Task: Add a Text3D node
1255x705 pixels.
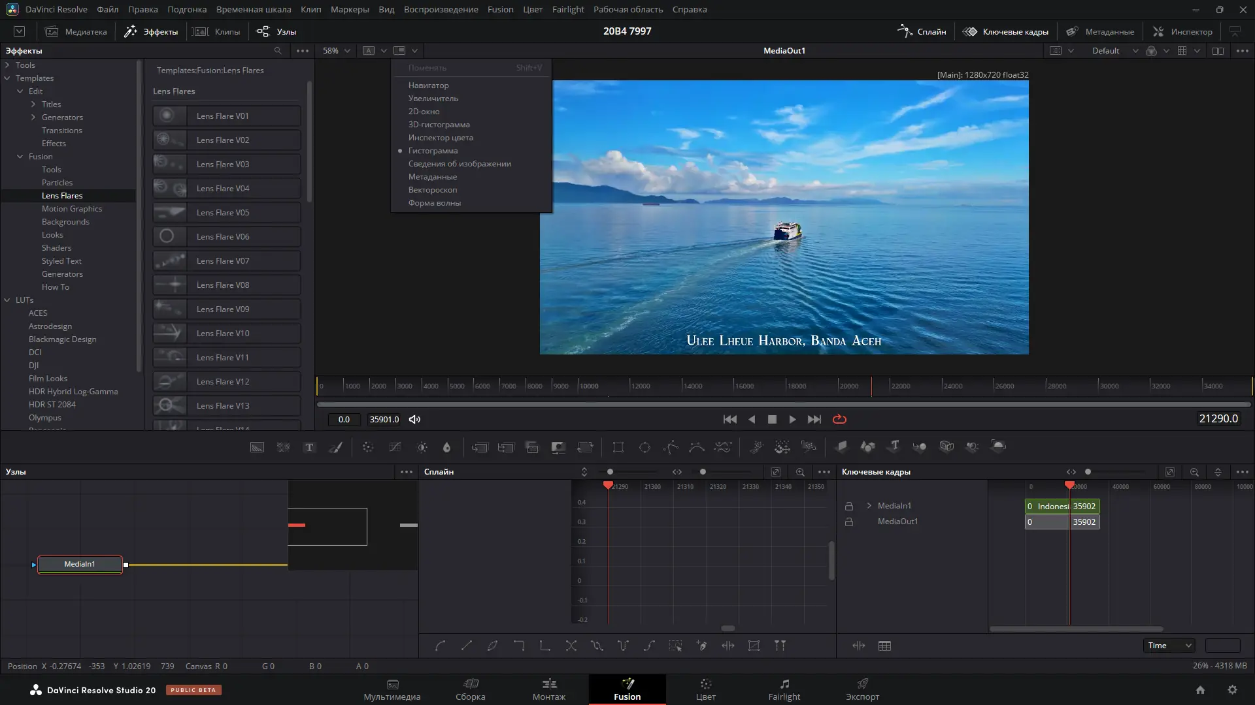Action: pyautogui.click(x=894, y=446)
